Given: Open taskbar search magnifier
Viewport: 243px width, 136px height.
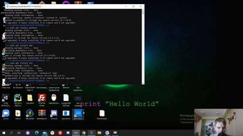Looking at the screenshot, I should click(11, 133).
